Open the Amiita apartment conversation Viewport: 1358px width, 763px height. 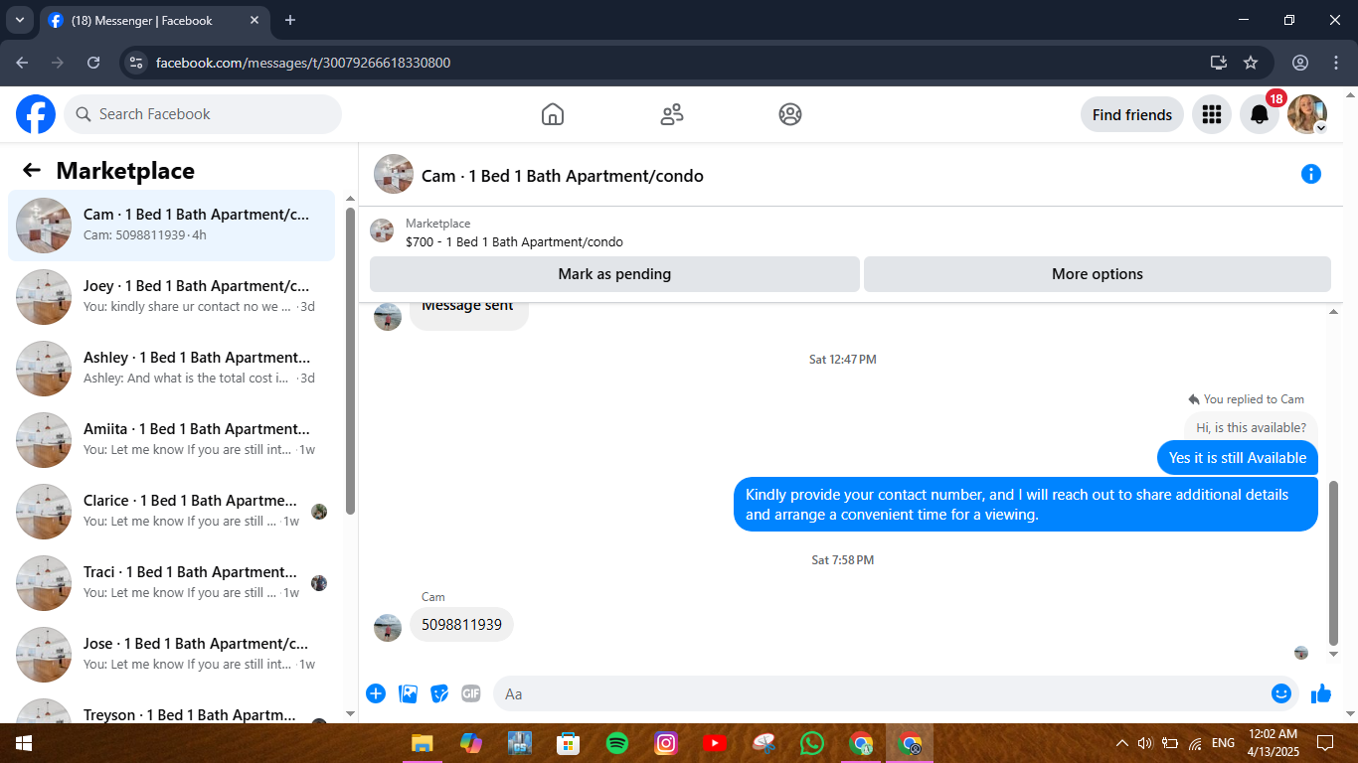tap(172, 440)
